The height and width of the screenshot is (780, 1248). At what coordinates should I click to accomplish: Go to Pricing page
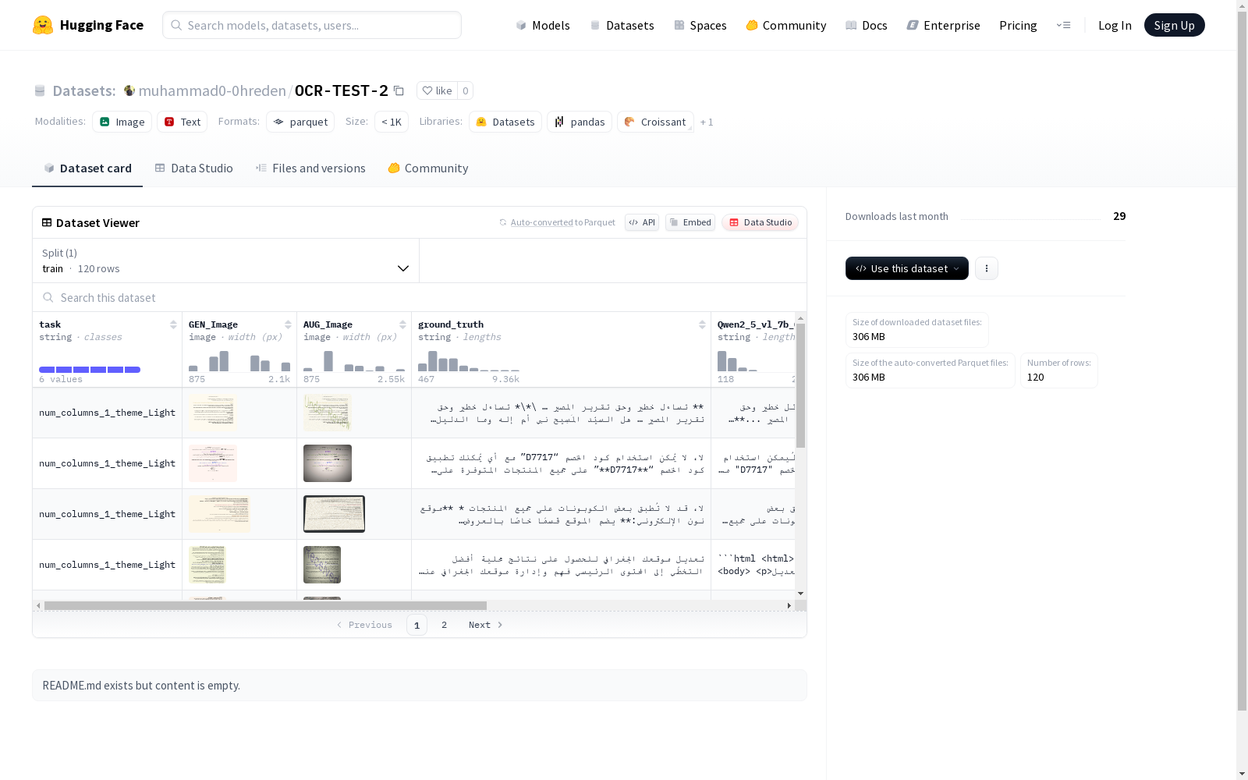(x=1018, y=25)
